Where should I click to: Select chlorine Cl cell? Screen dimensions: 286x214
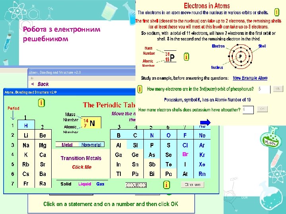pos(185,145)
